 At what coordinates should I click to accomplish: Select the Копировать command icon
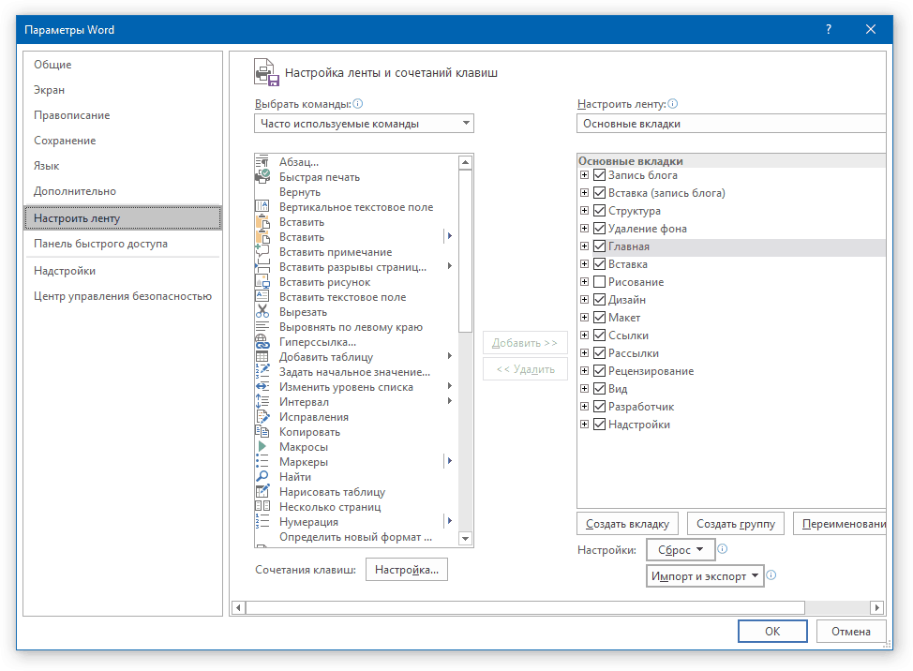[262, 432]
